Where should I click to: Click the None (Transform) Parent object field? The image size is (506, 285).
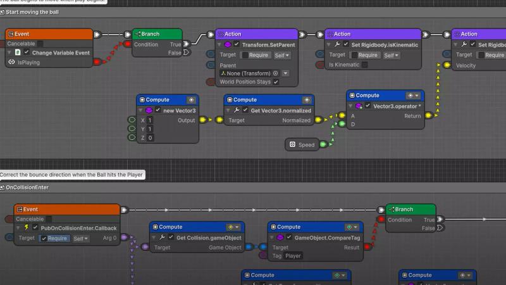click(x=249, y=73)
